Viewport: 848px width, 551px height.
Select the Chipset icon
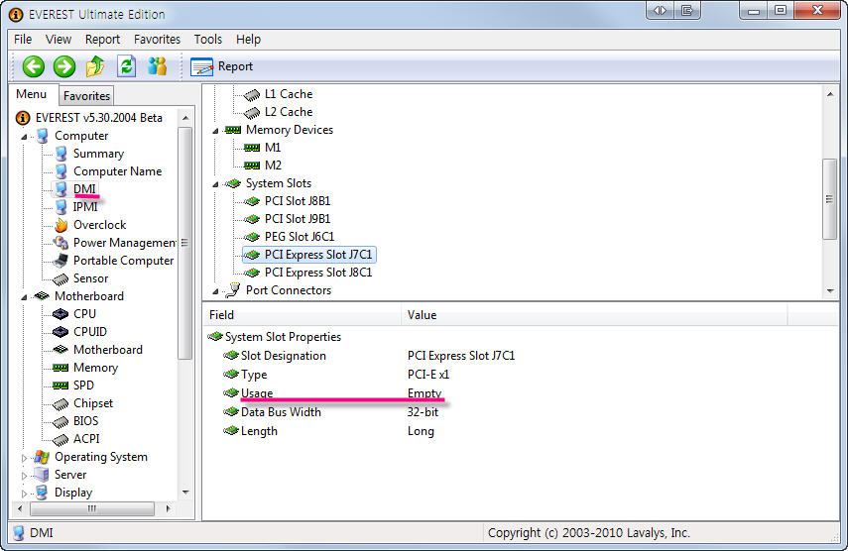pyautogui.click(x=61, y=403)
